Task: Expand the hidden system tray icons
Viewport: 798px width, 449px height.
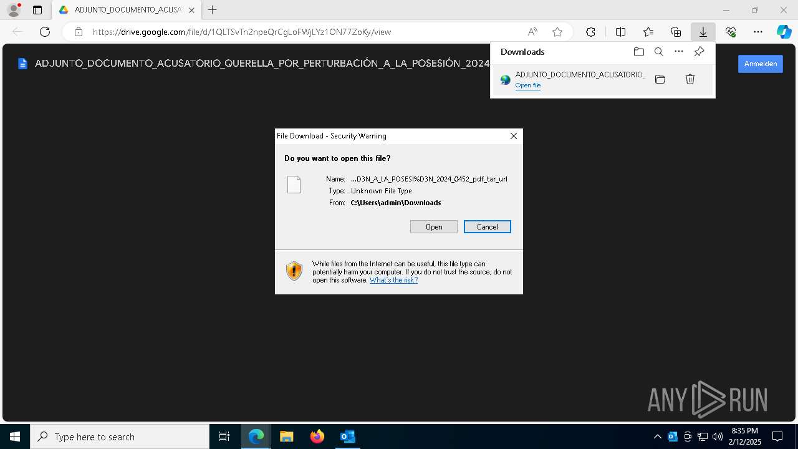Action: (657, 437)
